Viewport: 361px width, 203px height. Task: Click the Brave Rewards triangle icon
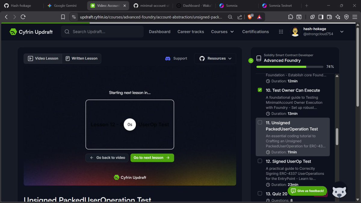tap(259, 17)
